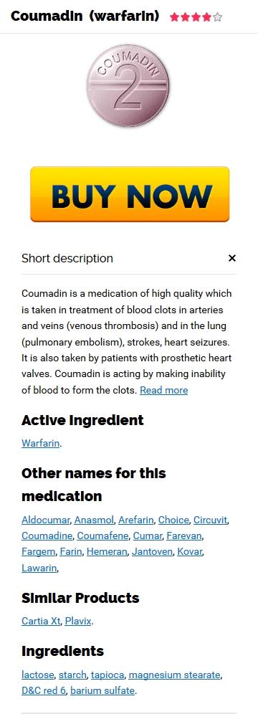Click the orange BUY NOW button
The width and height of the screenshot is (258, 714).
130,194
